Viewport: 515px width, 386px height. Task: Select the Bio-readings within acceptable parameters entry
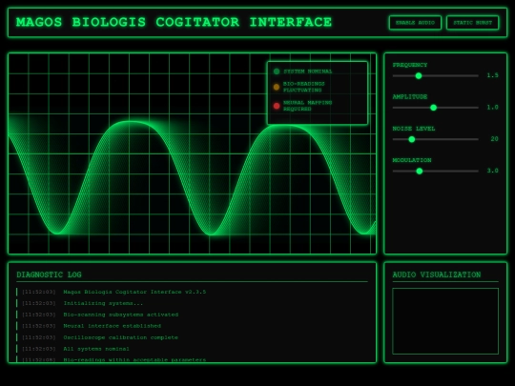point(192,359)
